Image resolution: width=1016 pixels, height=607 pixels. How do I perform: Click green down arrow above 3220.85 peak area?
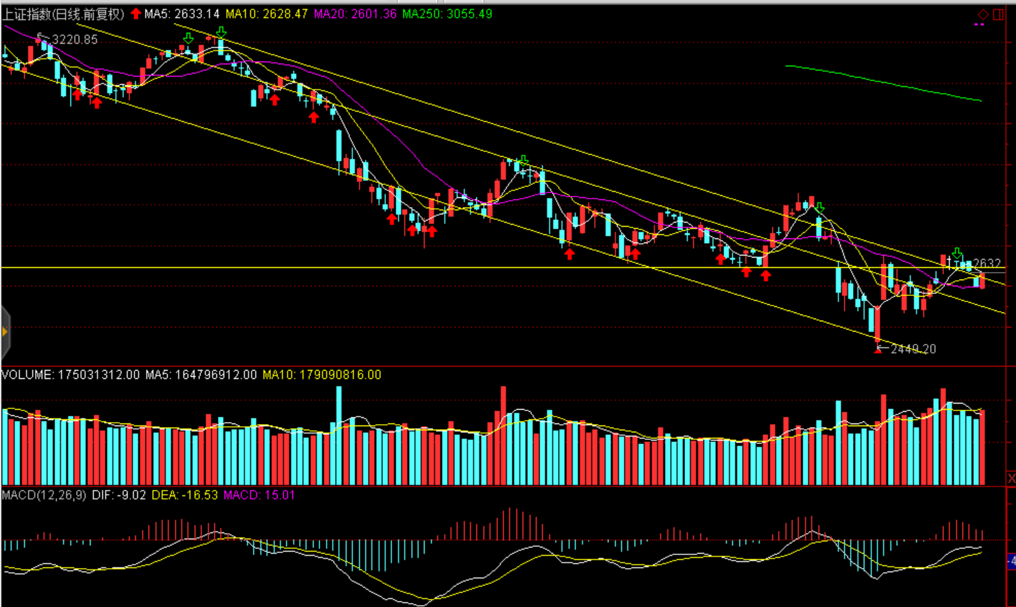(x=221, y=32)
